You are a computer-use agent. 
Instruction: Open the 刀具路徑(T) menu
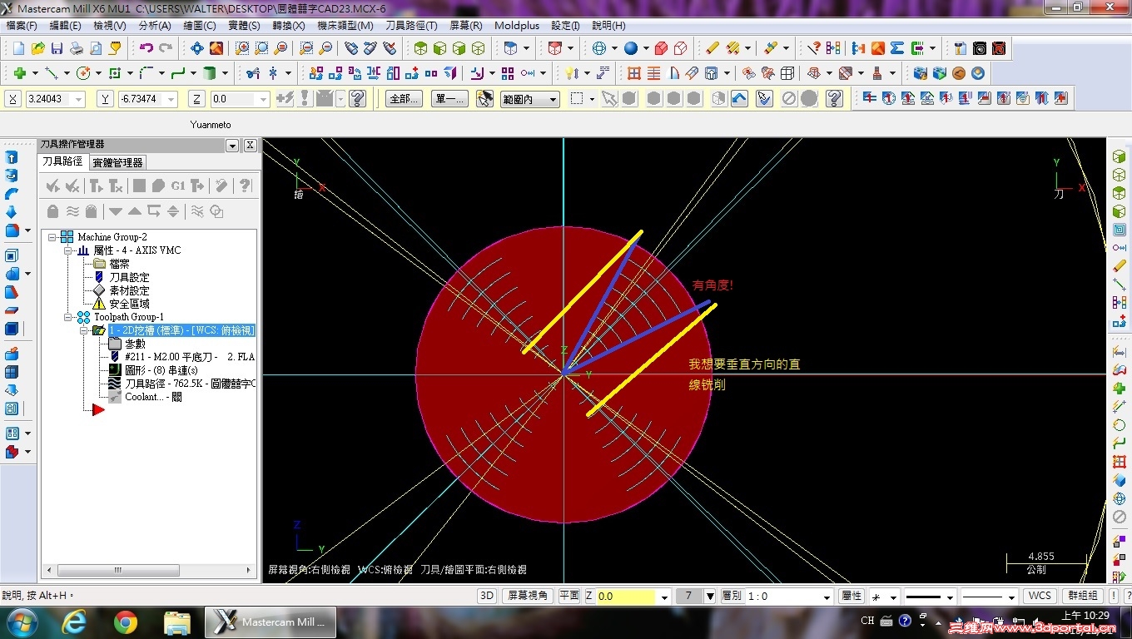click(411, 26)
